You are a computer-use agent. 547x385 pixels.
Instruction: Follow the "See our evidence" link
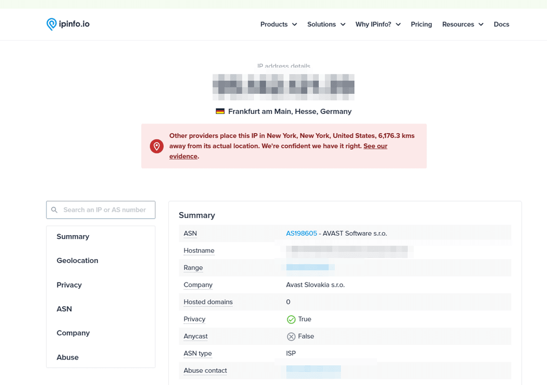pyautogui.click(x=375, y=146)
